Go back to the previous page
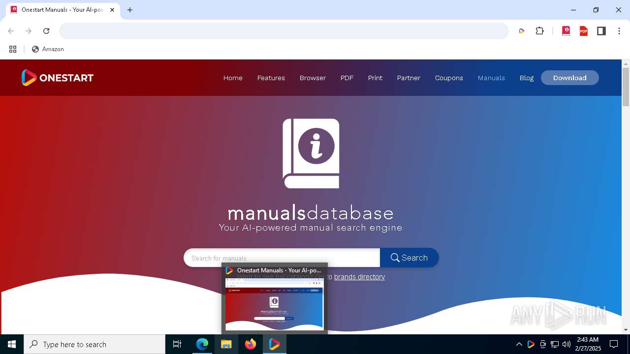 tap(11, 31)
